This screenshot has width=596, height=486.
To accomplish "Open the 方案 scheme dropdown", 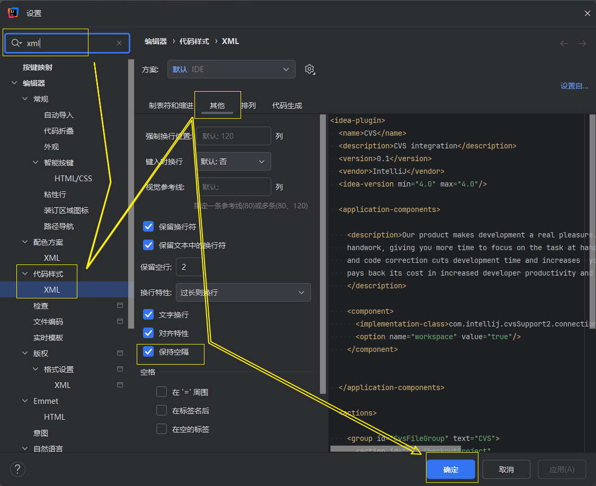I will pyautogui.click(x=232, y=69).
